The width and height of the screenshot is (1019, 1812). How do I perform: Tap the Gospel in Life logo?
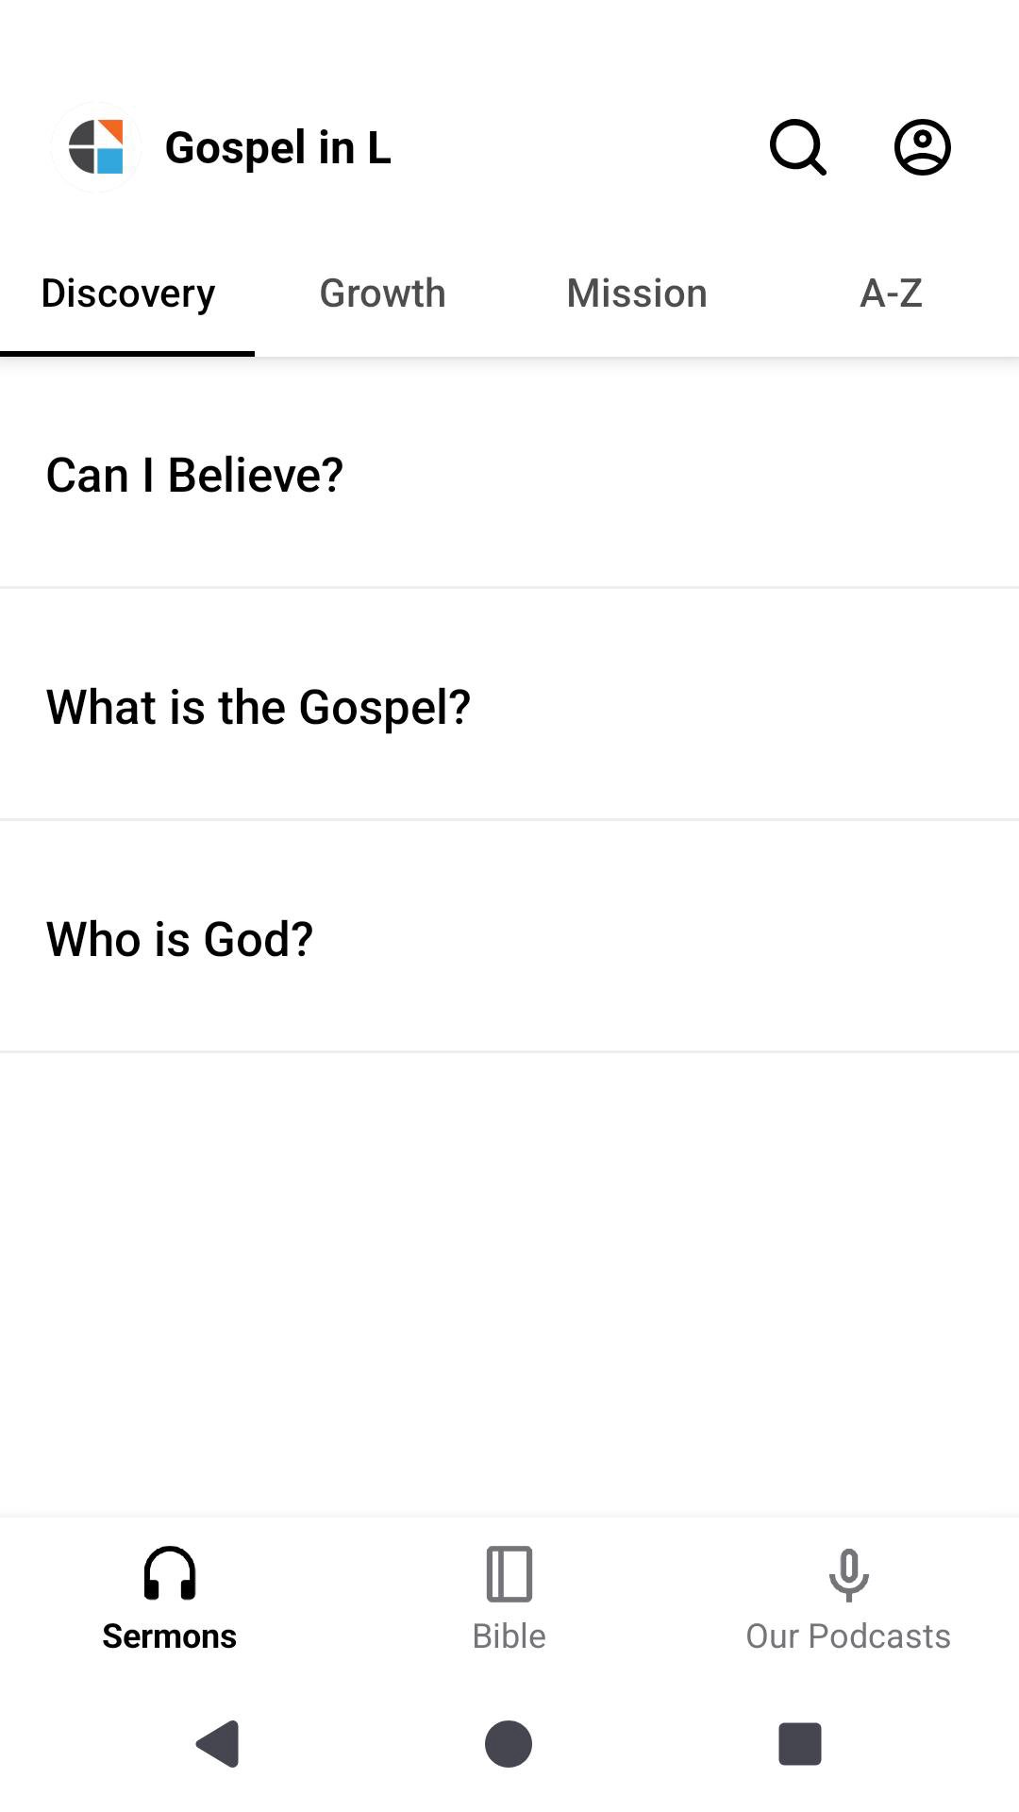point(96,147)
